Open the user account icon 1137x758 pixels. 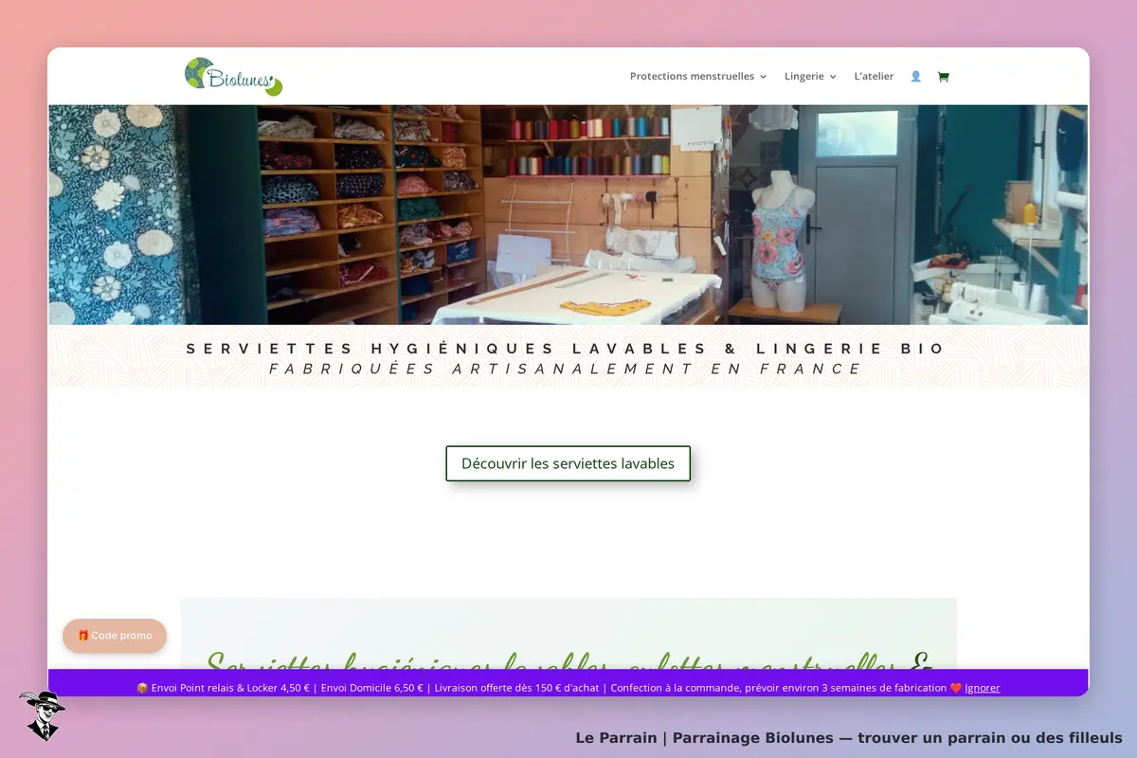coord(915,77)
